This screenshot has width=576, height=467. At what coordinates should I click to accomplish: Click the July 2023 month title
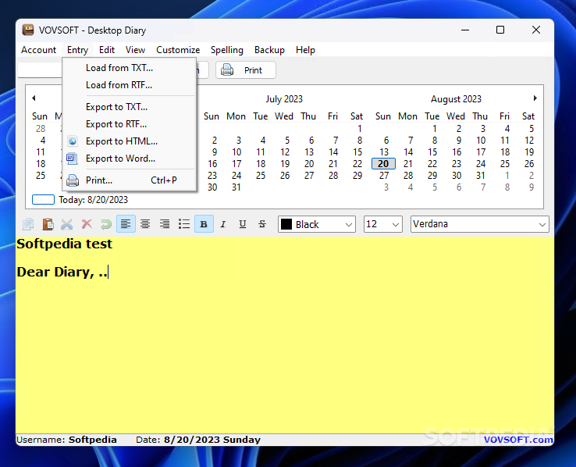(284, 99)
